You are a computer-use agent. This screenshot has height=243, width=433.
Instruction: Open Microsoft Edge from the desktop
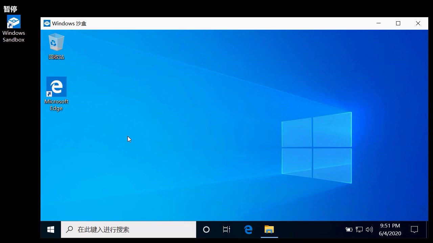point(56,87)
